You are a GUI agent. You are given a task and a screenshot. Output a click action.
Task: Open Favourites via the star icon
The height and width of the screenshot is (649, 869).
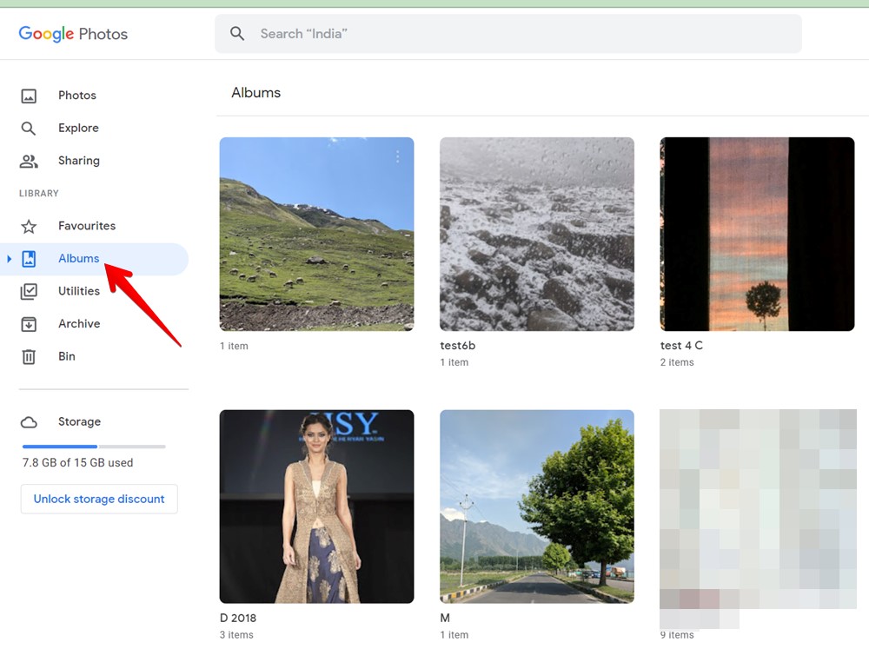tap(30, 226)
